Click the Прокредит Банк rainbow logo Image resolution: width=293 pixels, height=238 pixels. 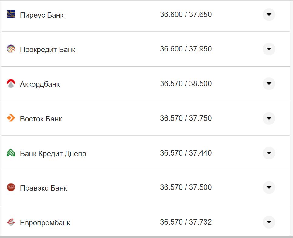point(10,49)
